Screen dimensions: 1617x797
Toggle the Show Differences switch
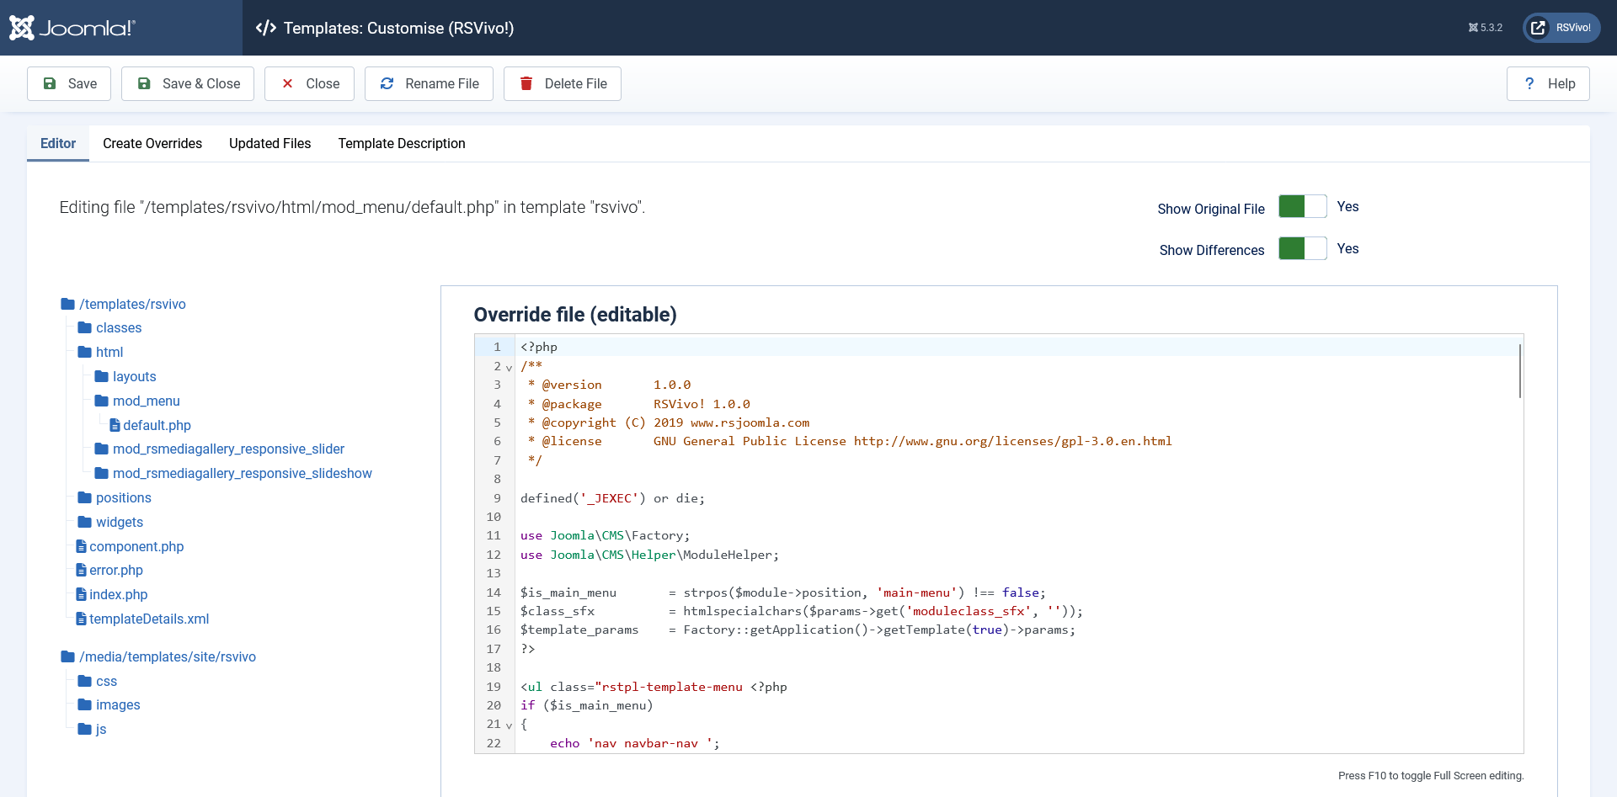[x=1302, y=249]
